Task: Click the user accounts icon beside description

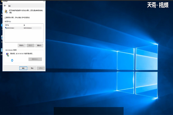Action: click(6, 11)
